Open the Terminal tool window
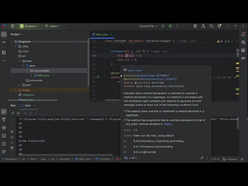 pyautogui.click(x=4, y=136)
